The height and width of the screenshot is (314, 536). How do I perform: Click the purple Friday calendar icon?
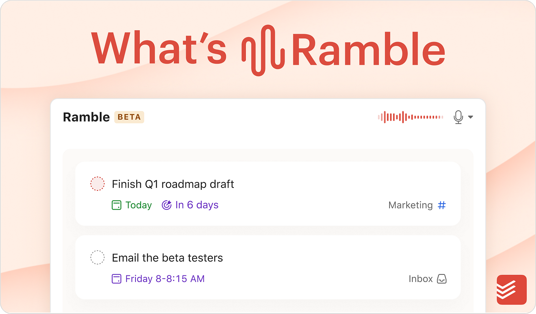click(116, 279)
